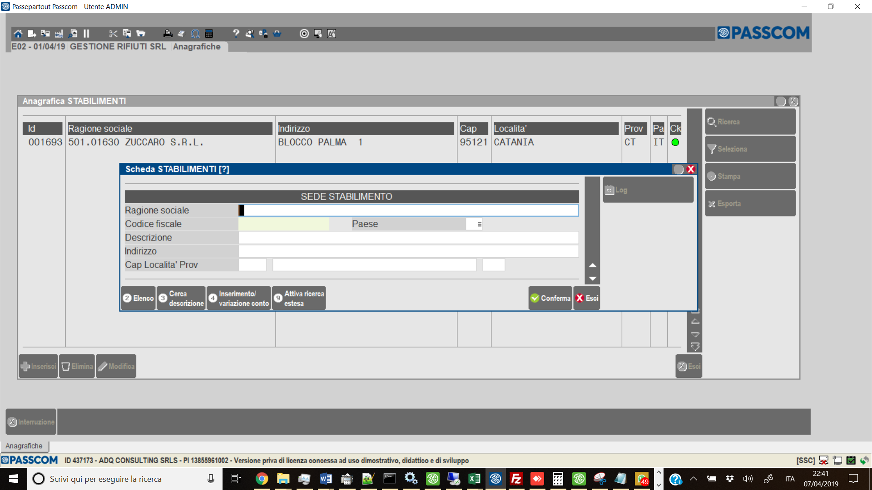
Task: Open the calculator tool icon
Action: pyautogui.click(x=209, y=34)
